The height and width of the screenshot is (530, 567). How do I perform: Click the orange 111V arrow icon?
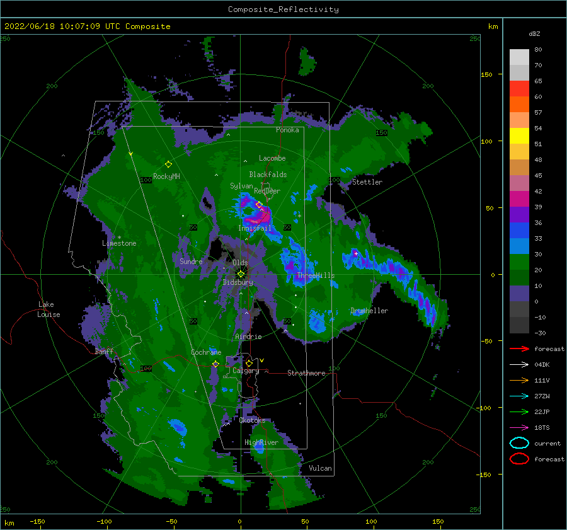pos(519,380)
